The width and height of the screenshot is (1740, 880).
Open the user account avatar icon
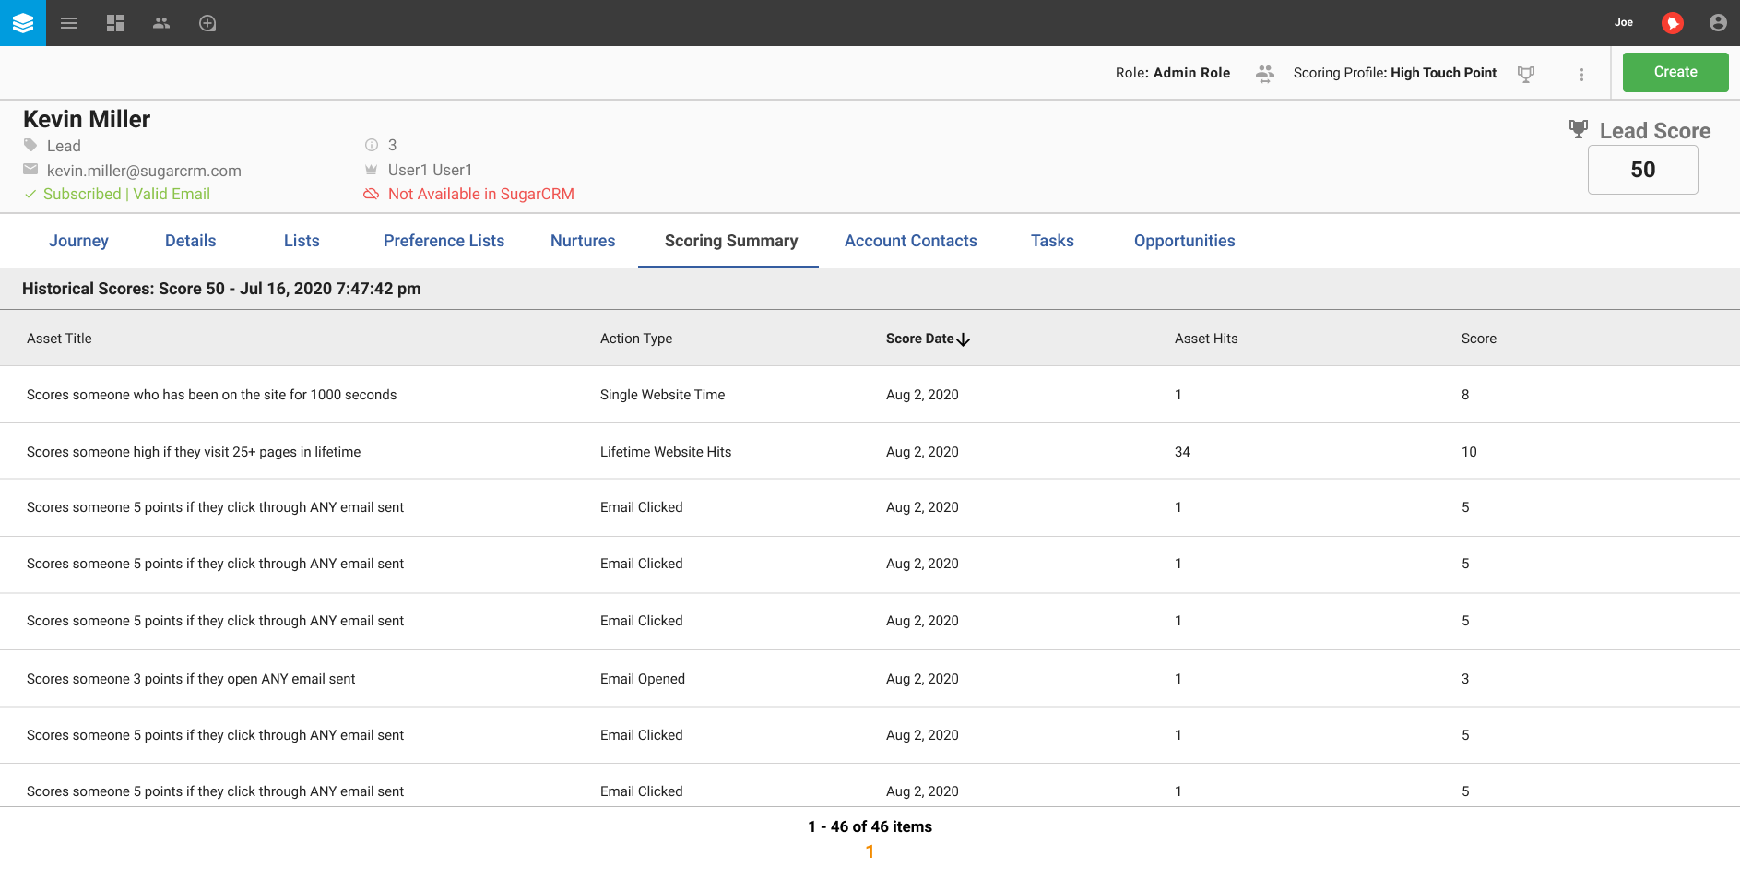coord(1718,23)
